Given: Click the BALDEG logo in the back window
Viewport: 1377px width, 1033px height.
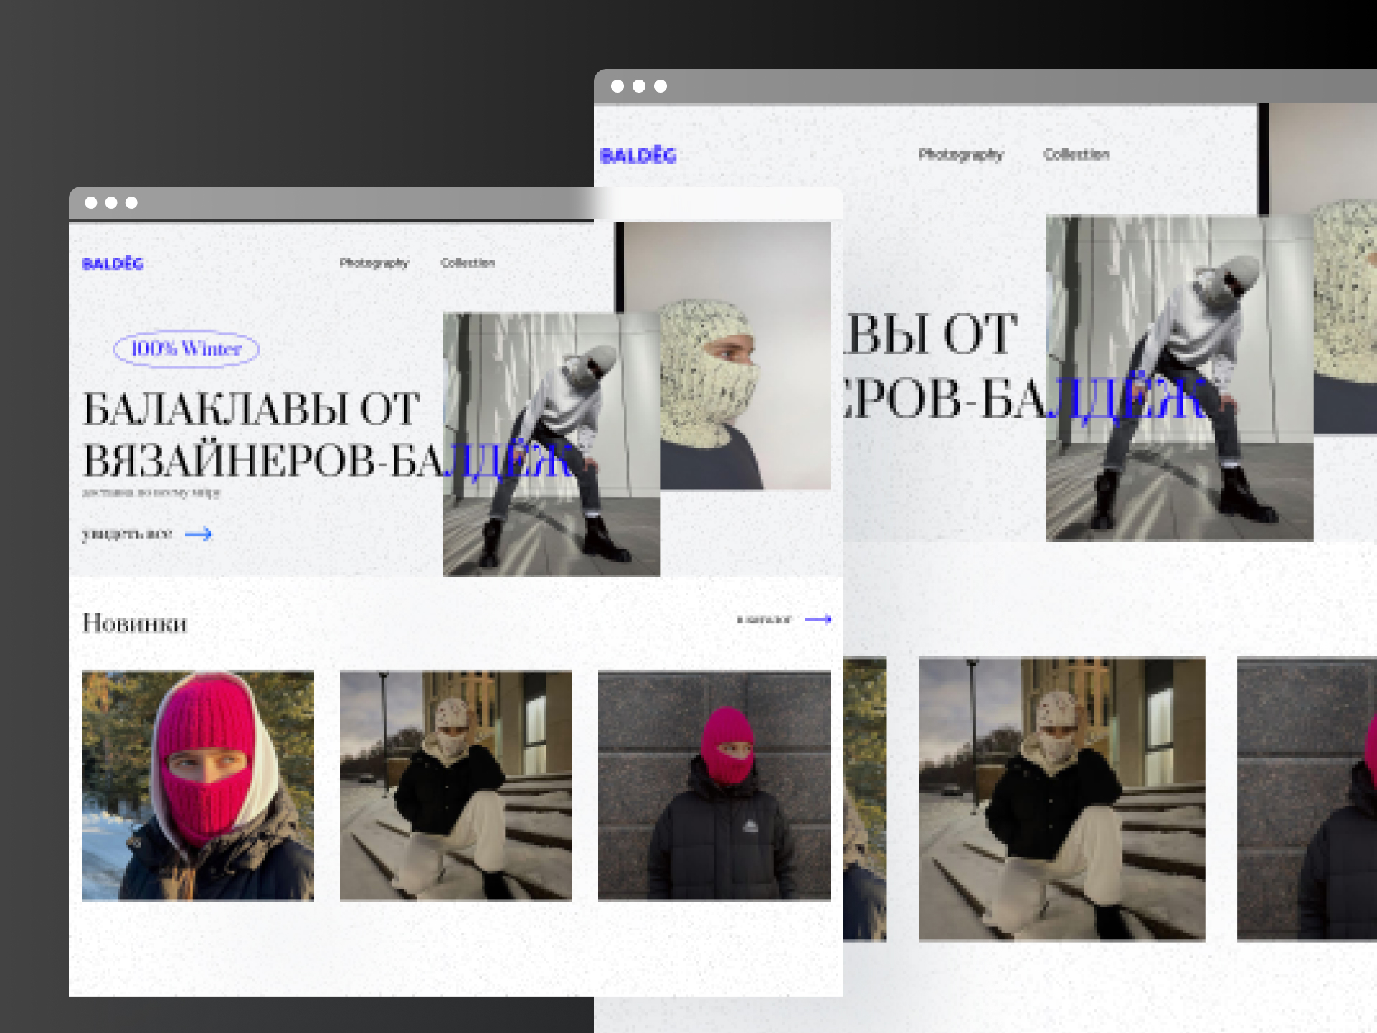Looking at the screenshot, I should tap(638, 155).
